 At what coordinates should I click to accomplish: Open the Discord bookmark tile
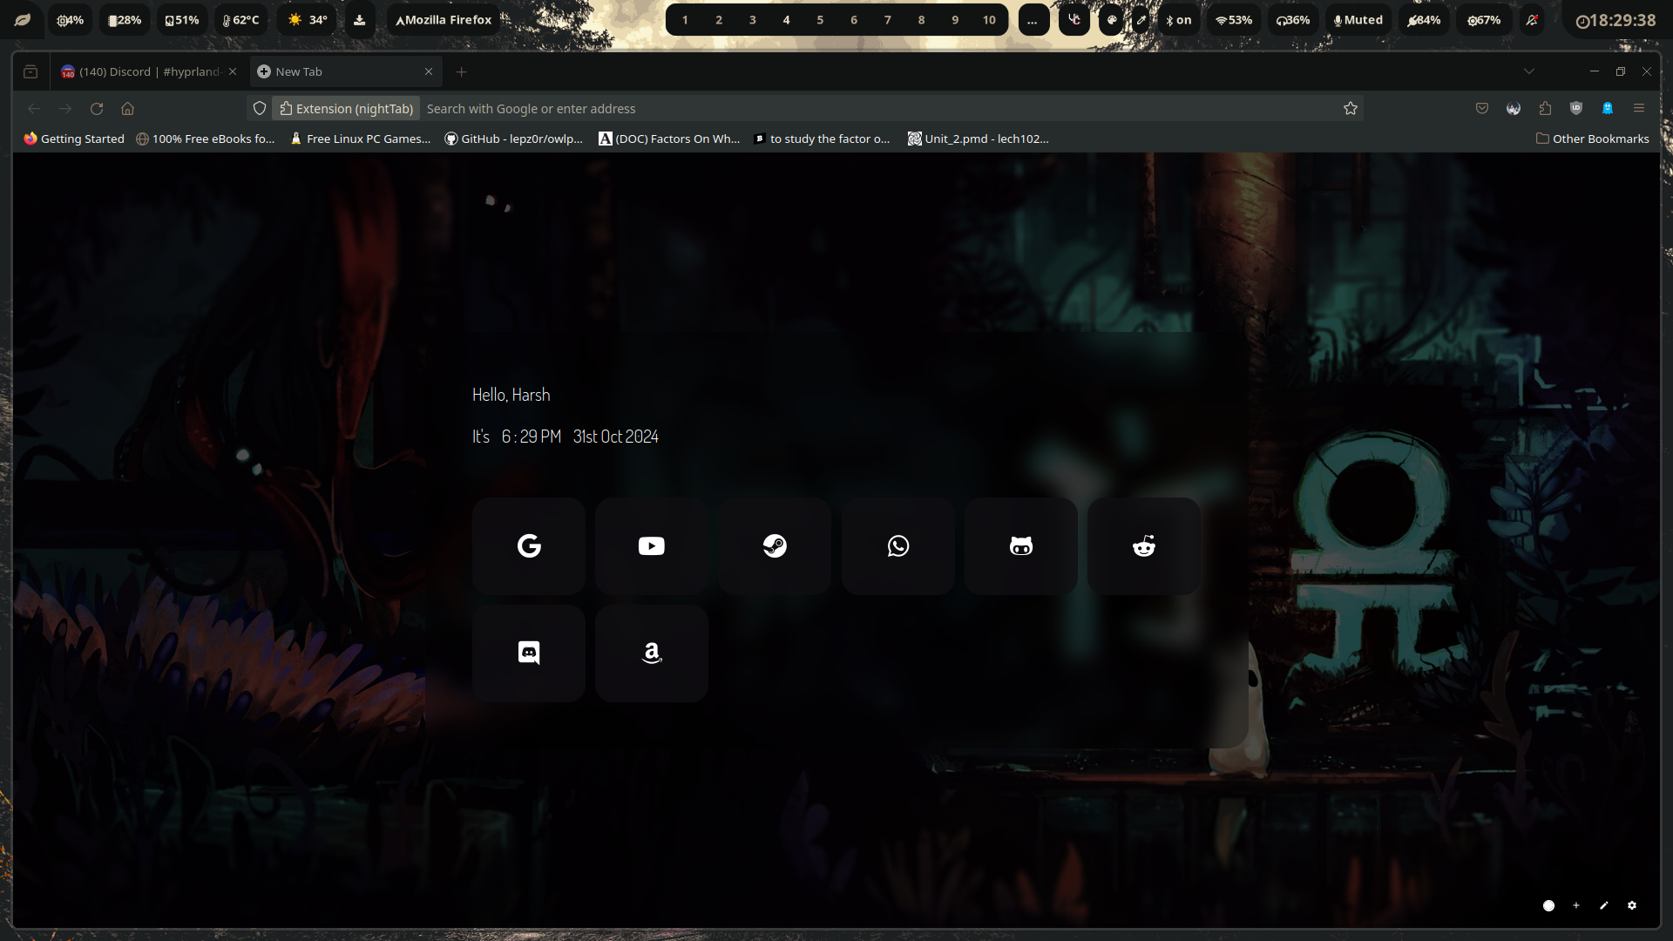click(529, 653)
